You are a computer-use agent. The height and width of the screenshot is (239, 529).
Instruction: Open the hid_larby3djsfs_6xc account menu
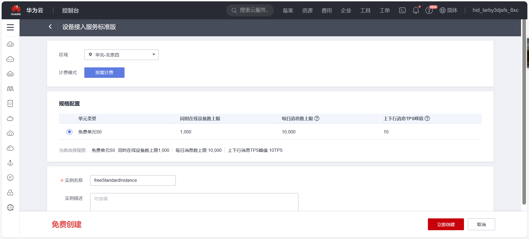(495, 10)
